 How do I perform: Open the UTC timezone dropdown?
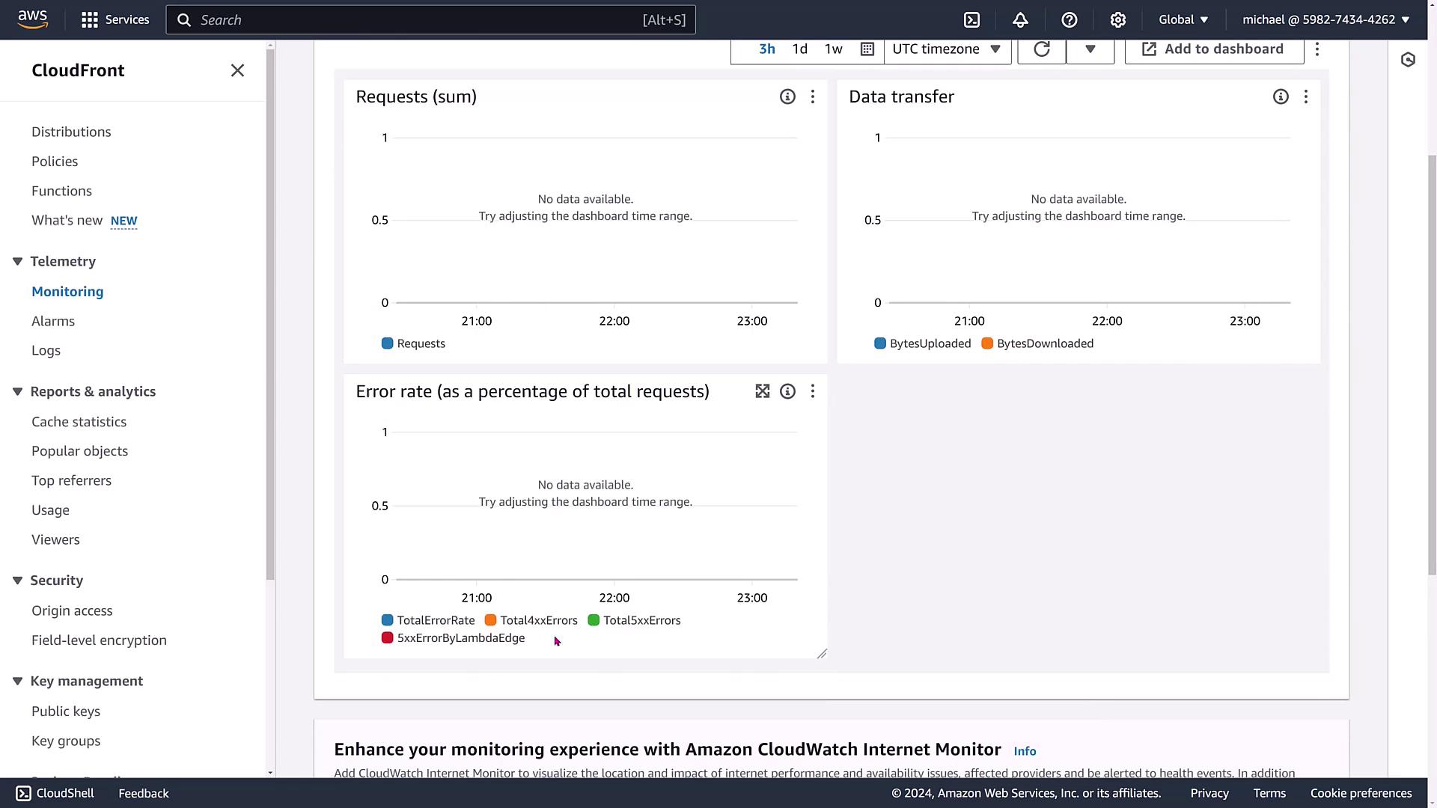pos(947,49)
